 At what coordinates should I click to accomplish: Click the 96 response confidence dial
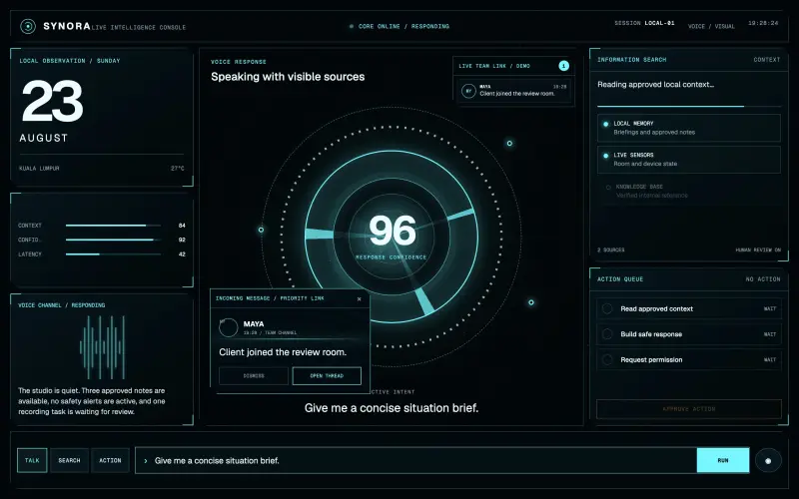[392, 236]
